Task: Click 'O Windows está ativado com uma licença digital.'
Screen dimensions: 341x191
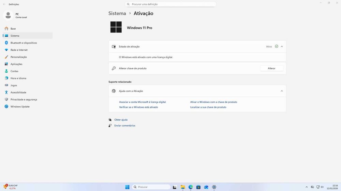Action: [x=146, y=57]
